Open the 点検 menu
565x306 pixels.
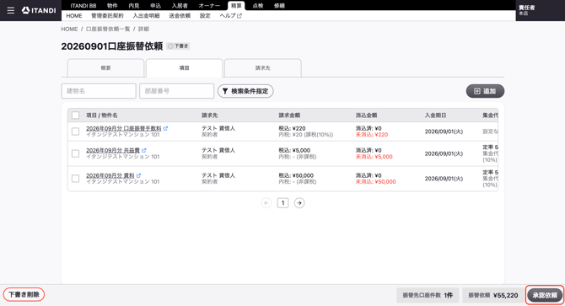258,5
